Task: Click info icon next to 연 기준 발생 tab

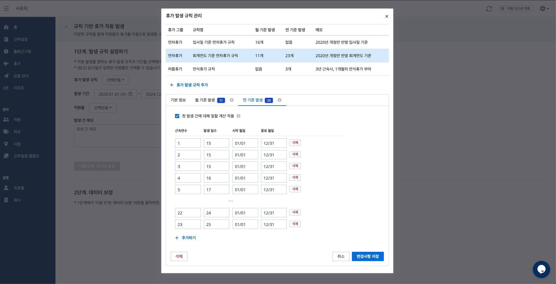Action: 279,100
